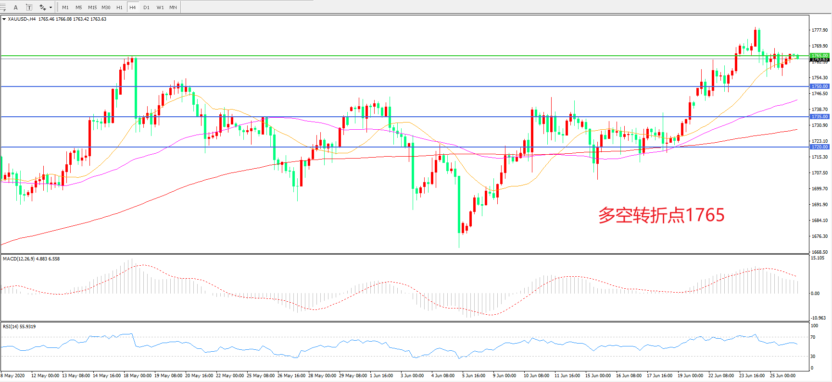Open the arrows tool dropdown arrow
Image resolution: width=832 pixels, height=382 pixels.
coord(50,7)
